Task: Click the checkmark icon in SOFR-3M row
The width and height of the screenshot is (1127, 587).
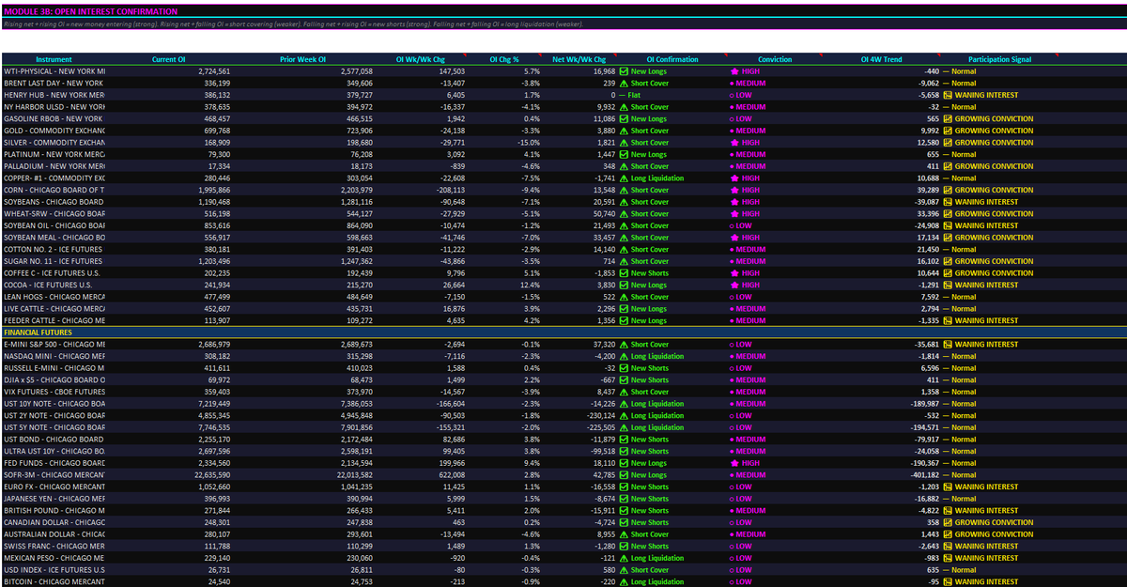Action: [624, 475]
